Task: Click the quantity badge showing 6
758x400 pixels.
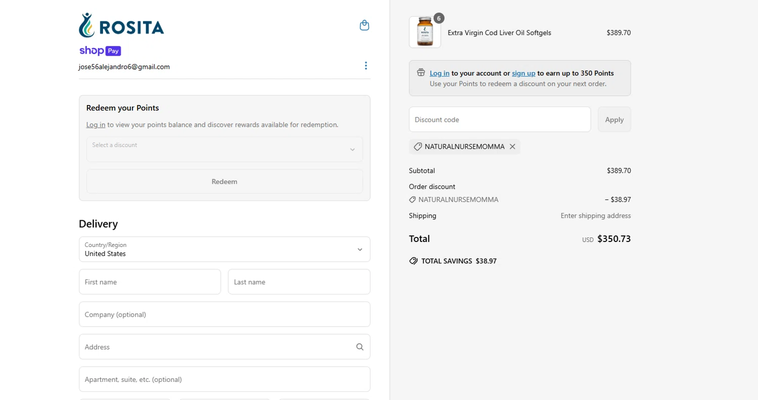Action: tap(439, 18)
